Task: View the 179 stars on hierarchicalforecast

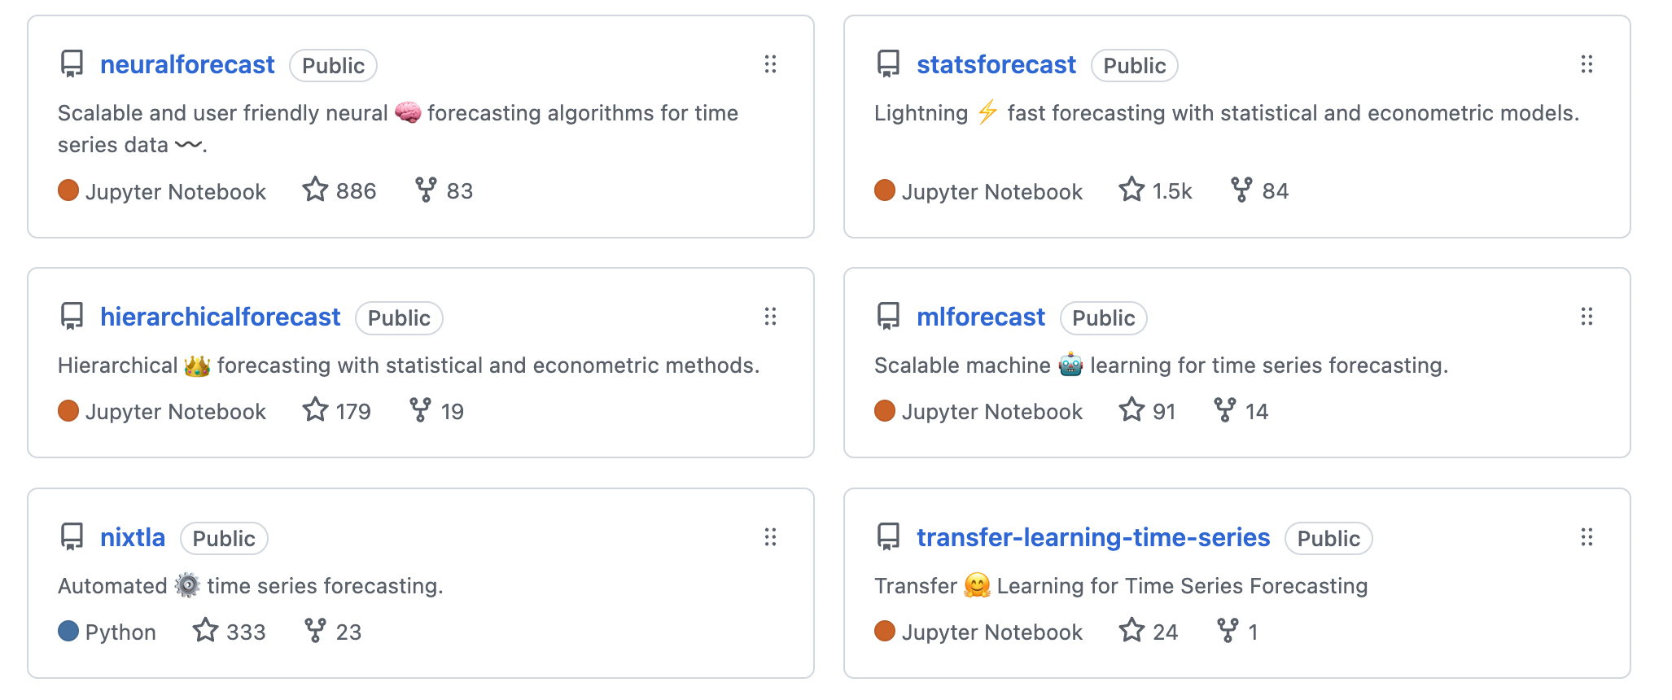Action: (336, 411)
